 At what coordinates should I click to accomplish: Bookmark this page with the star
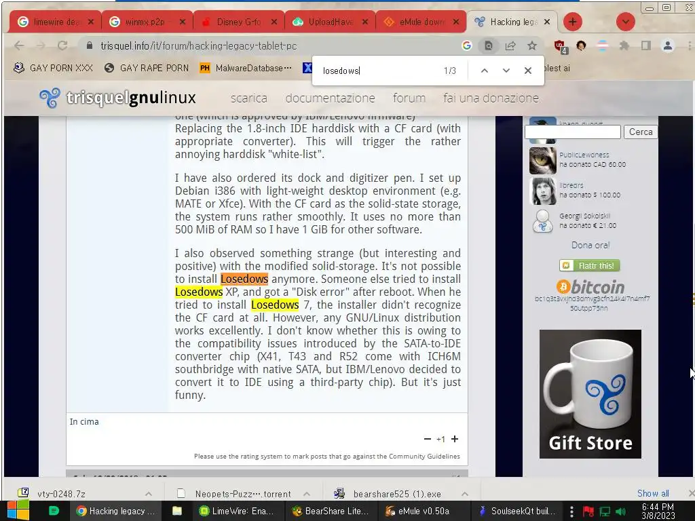pyautogui.click(x=532, y=45)
